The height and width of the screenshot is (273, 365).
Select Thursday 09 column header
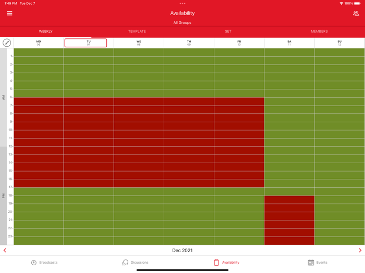[x=189, y=43]
